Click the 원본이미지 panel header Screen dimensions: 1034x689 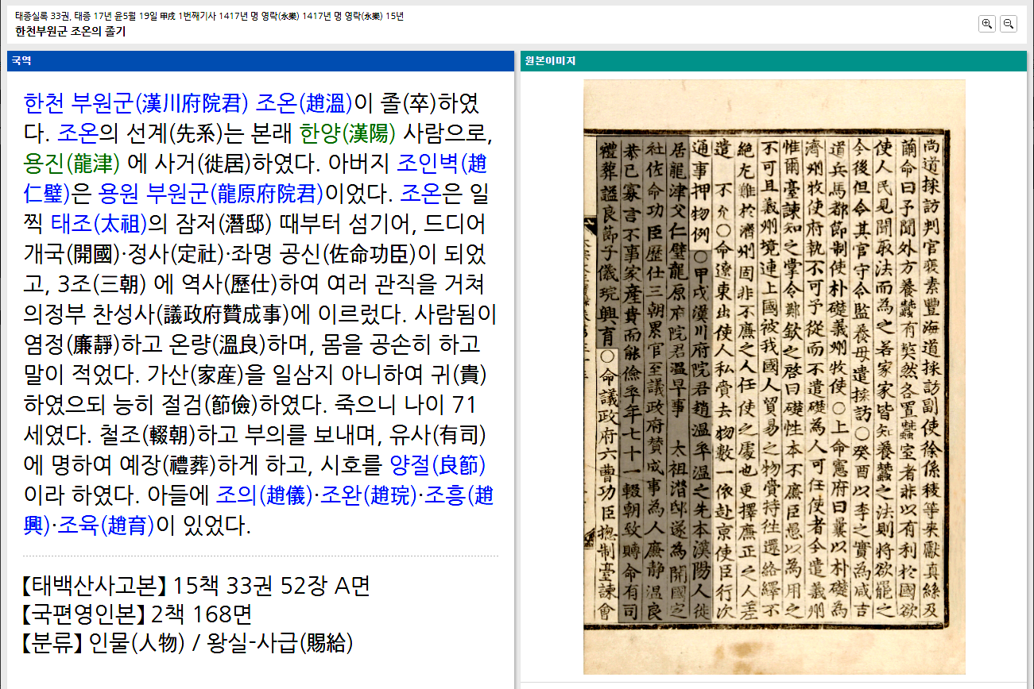point(773,61)
